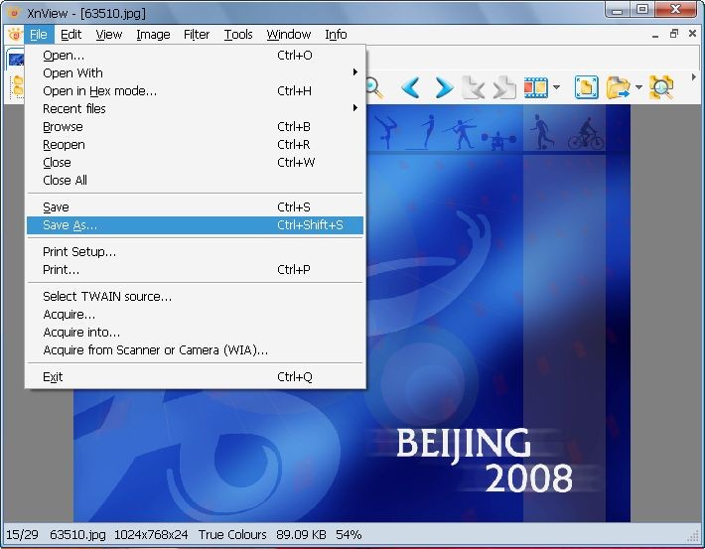
Task: Open the slideshow icon's dropdown arrow
Action: [557, 87]
